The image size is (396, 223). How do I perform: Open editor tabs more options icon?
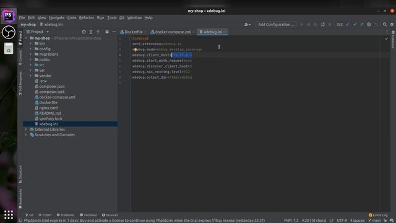(387, 32)
